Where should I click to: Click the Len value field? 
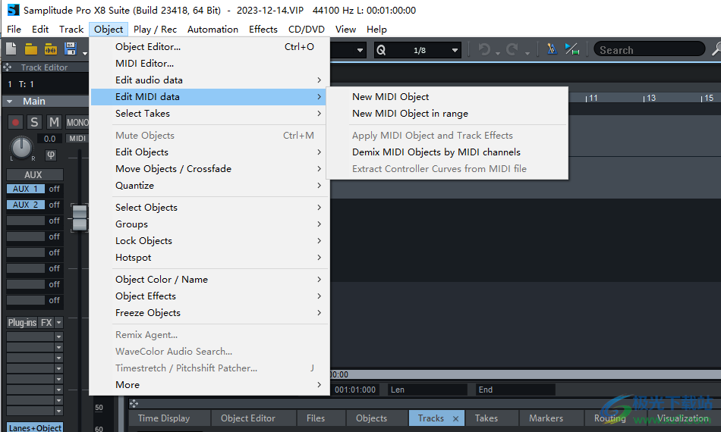pyautogui.click(x=427, y=390)
